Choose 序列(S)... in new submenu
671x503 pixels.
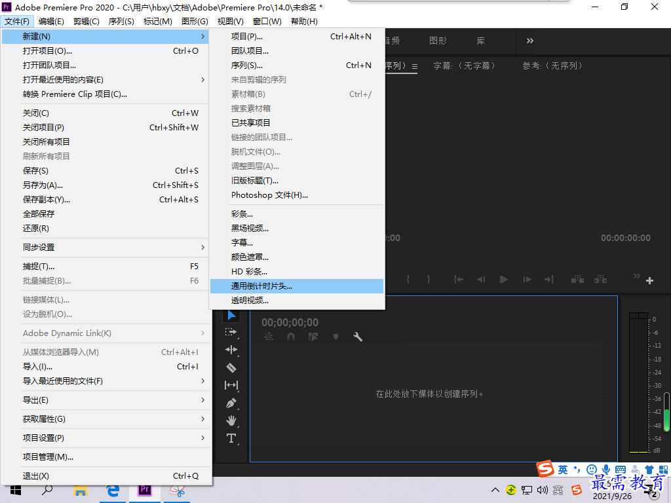click(x=297, y=65)
